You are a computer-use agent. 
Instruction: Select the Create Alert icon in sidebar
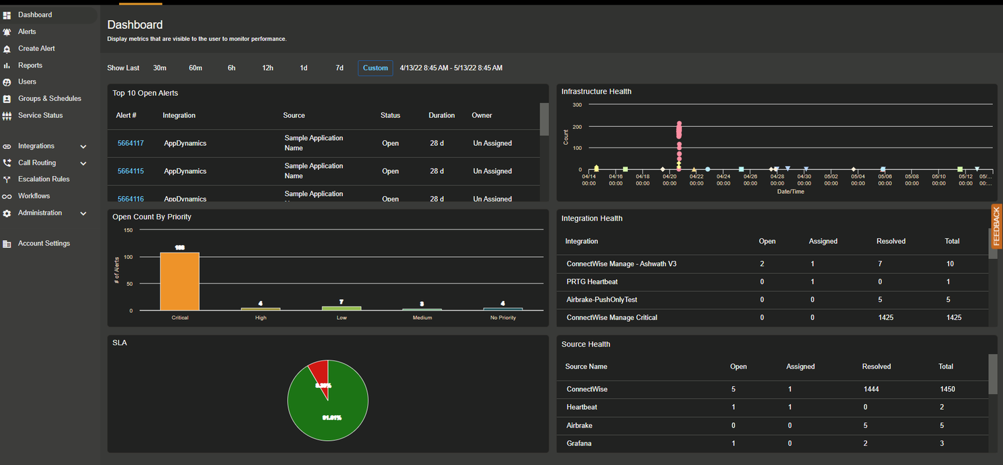(37, 48)
